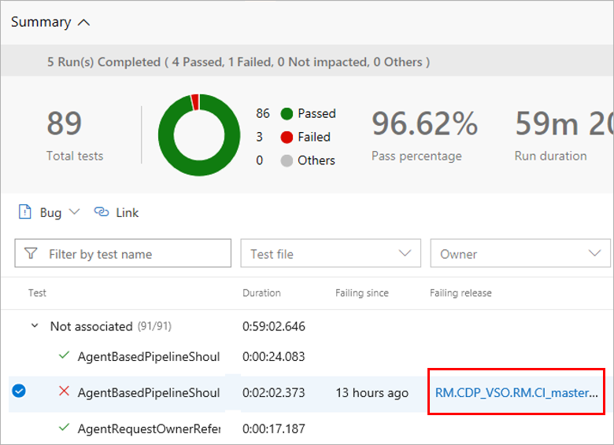The image size is (614, 445).
Task: Open the RM.CDP_VSO.RM.CI_master release link
Action: click(x=516, y=392)
